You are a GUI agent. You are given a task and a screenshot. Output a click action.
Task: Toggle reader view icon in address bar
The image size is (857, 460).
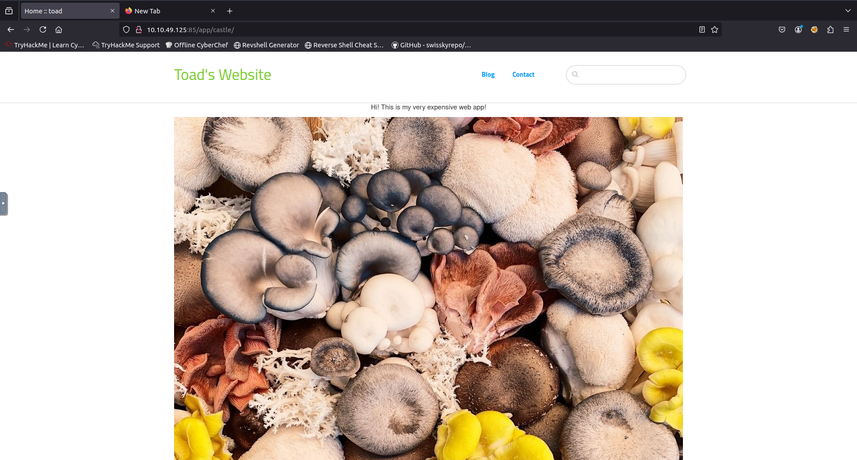point(702,29)
